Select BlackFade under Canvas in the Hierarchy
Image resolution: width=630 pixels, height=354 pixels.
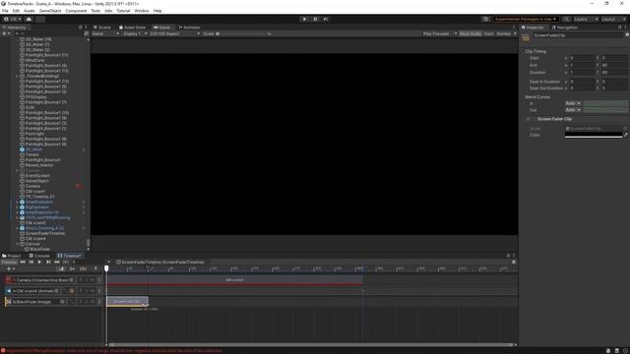click(x=39, y=249)
